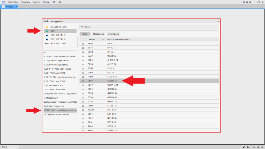Favorite the LKH4 instrument star
Screen dimensions: 265x149
point(83,106)
